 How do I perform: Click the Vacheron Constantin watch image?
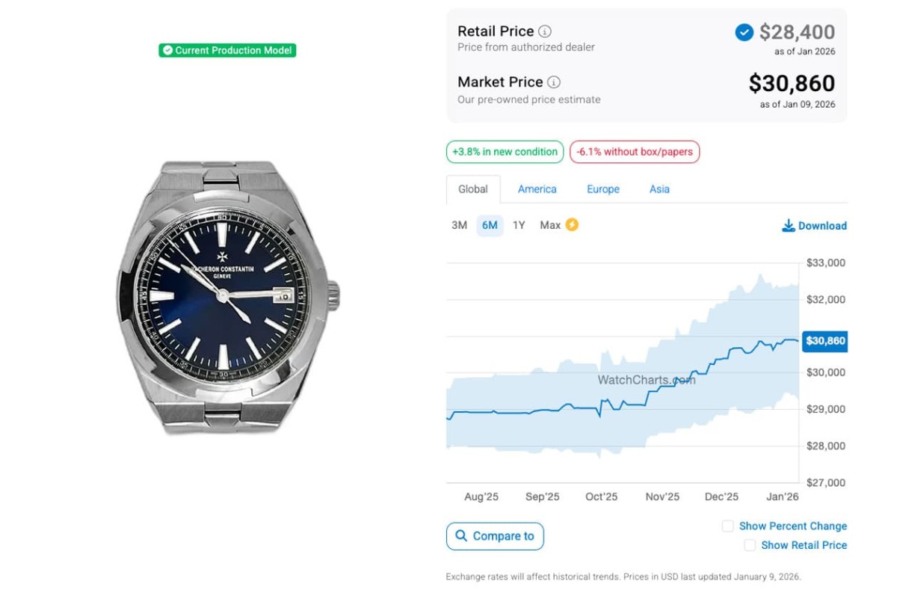(x=228, y=297)
